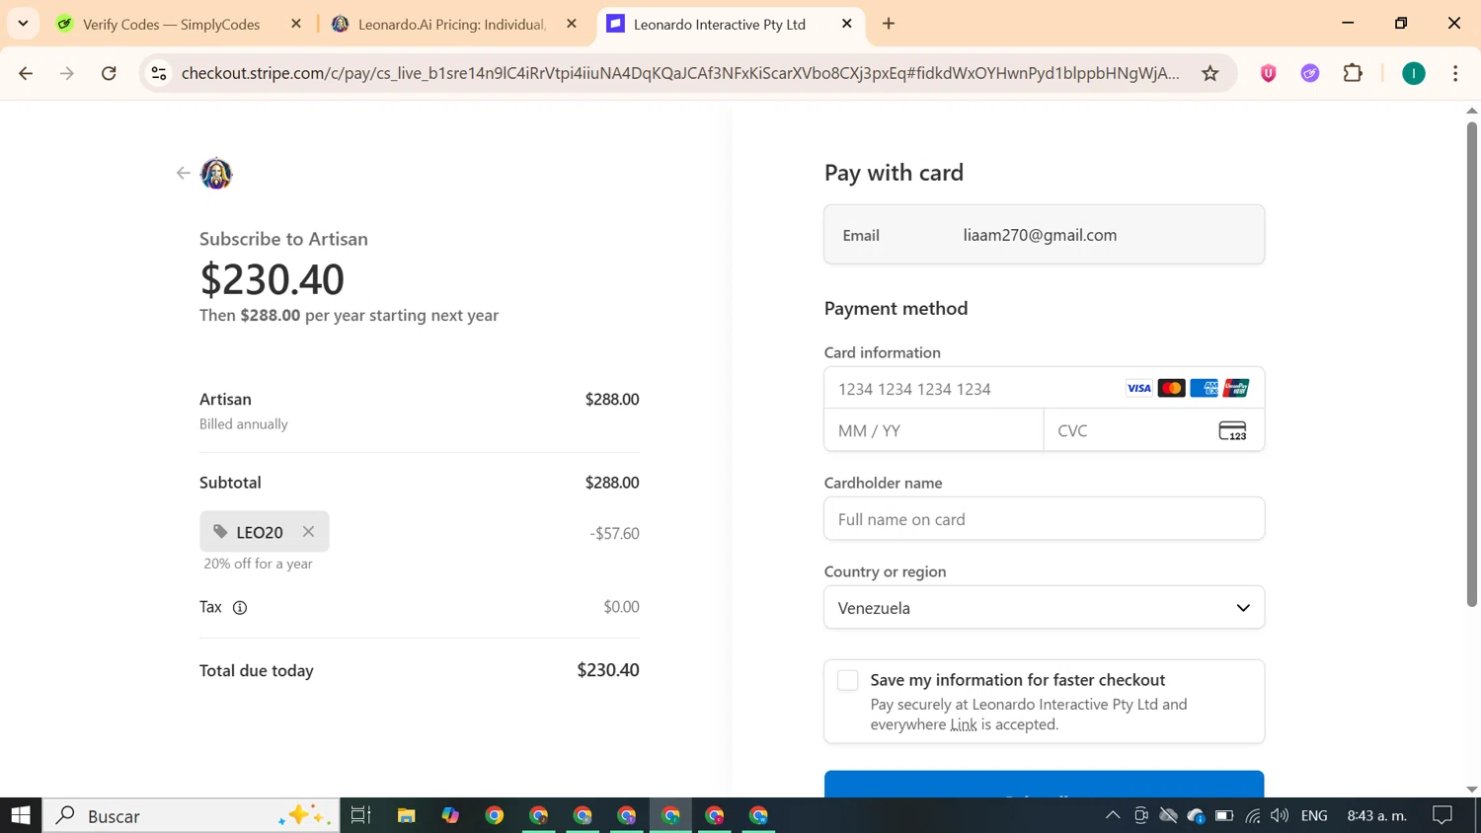The height and width of the screenshot is (833, 1481).
Task: Click the American Express logo
Action: 1204,388
